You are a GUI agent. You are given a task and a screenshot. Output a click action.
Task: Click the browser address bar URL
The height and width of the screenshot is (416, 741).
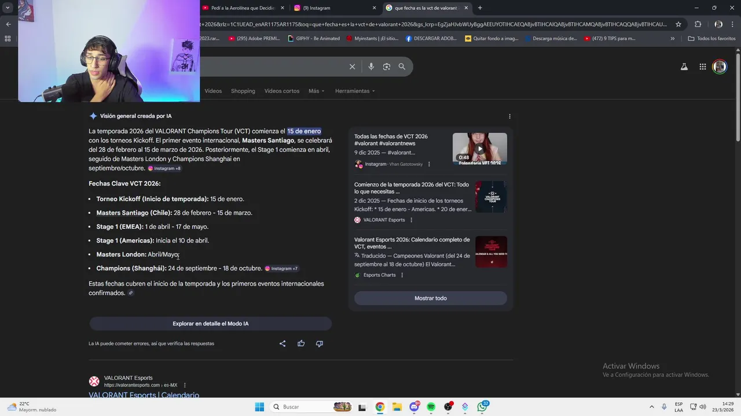[434, 24]
